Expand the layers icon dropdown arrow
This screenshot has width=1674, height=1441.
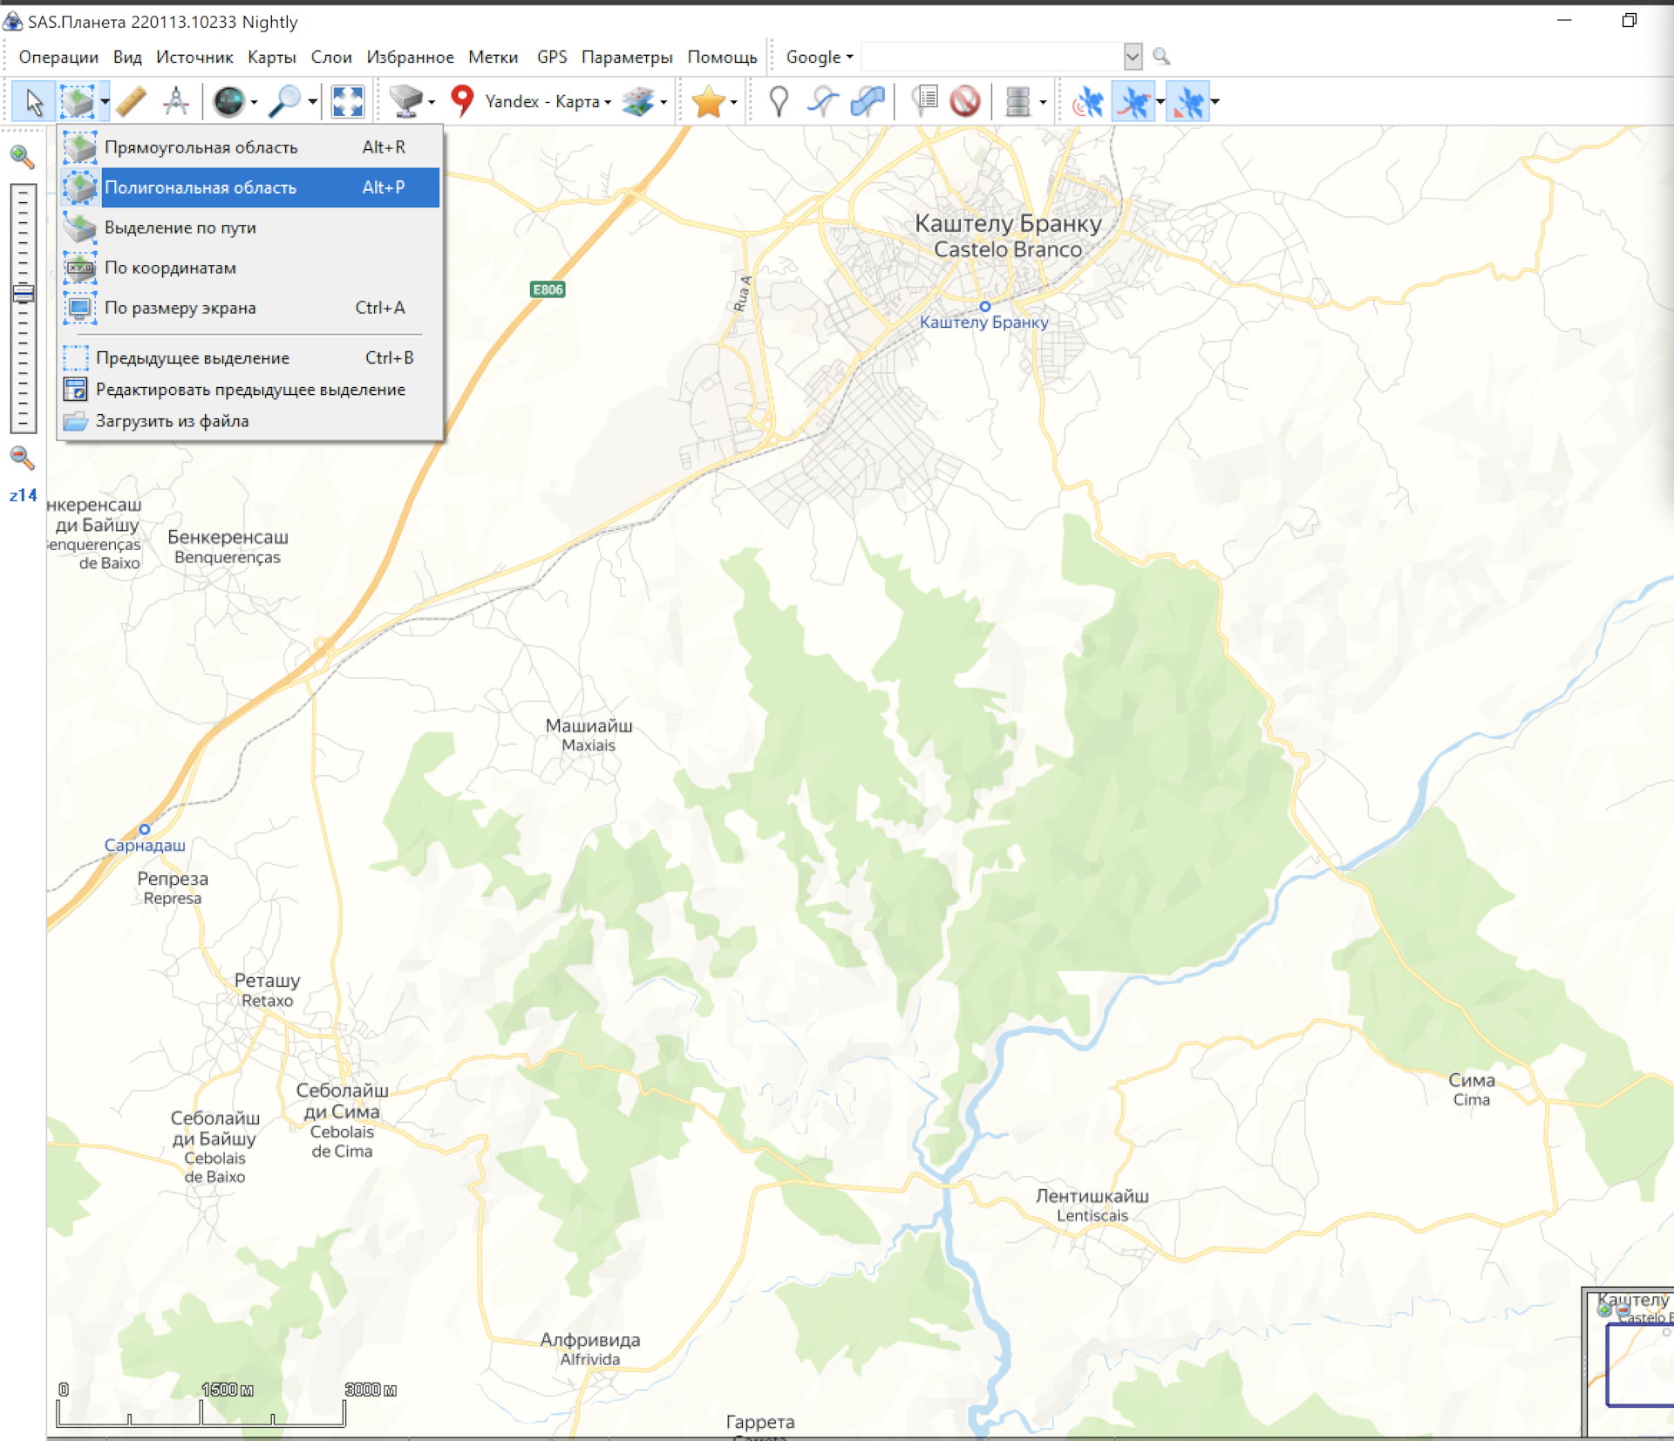click(663, 103)
